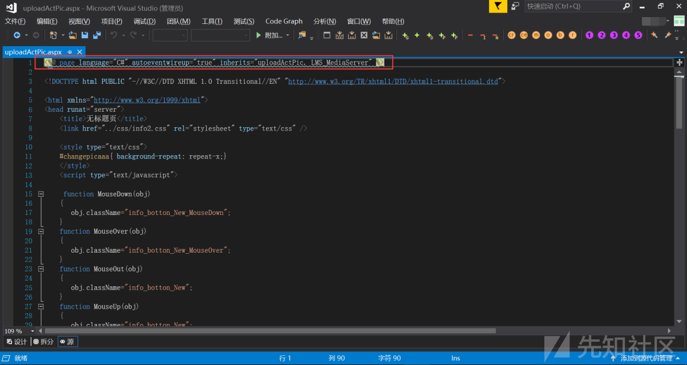The height and width of the screenshot is (365, 687).
Task: Click the Save All toolbar icon
Action: click(x=96, y=35)
